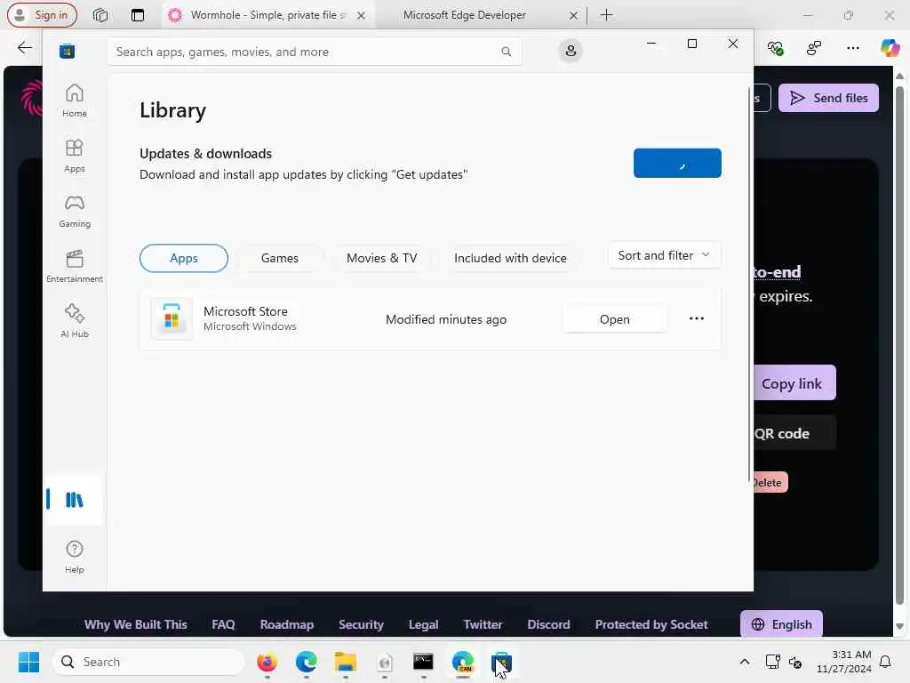
Task: Open Twitter footer link on Wormhole
Action: (x=483, y=624)
